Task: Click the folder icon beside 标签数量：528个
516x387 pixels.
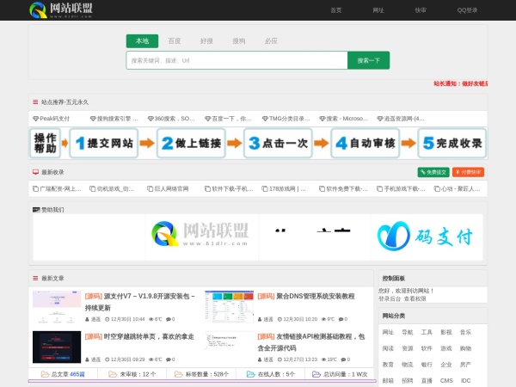Action: (179, 374)
